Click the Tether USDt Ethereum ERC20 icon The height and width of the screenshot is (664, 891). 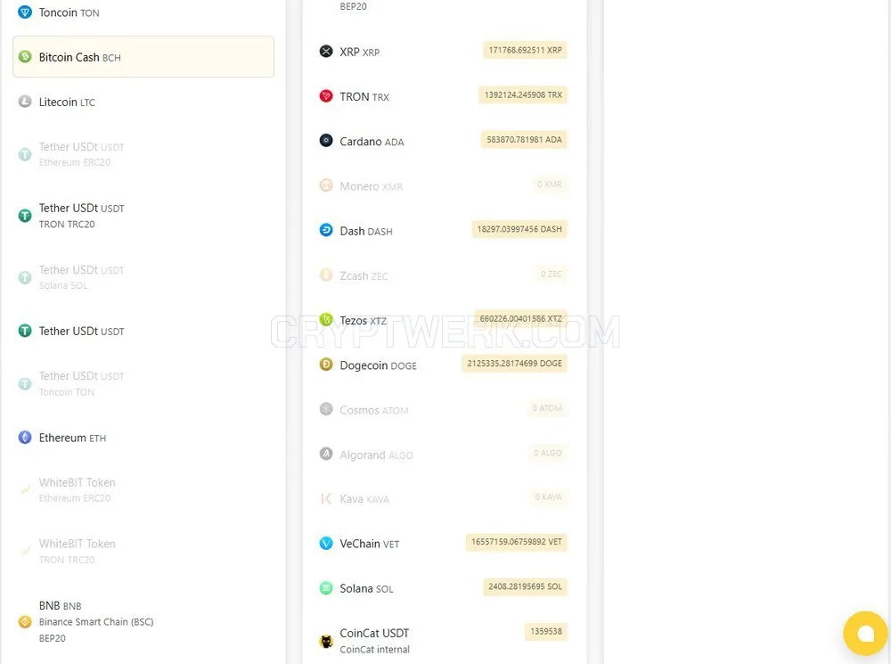coord(25,154)
